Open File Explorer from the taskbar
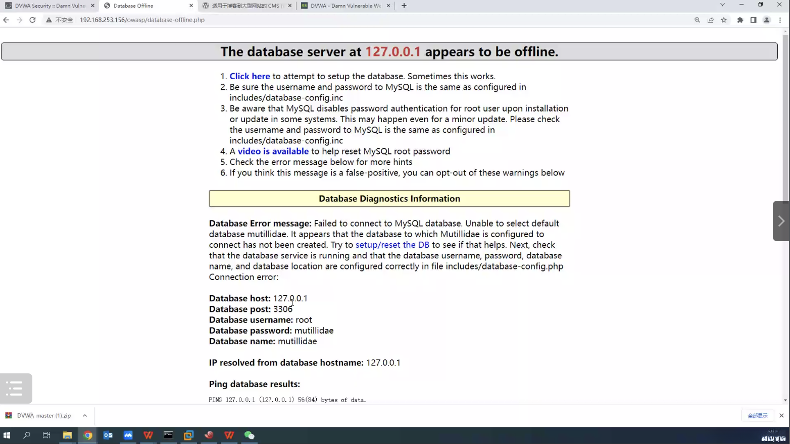Image resolution: width=790 pixels, height=444 pixels. click(67, 435)
